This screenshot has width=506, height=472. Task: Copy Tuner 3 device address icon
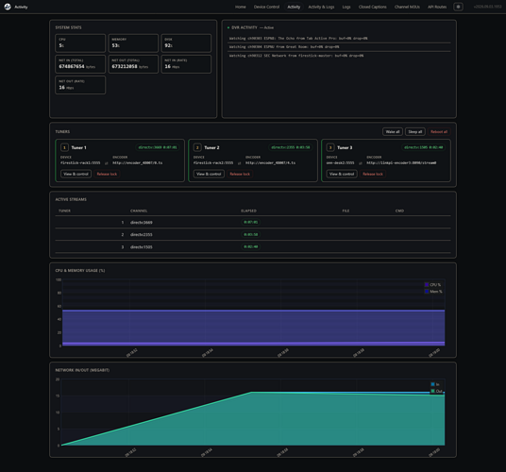click(360, 163)
